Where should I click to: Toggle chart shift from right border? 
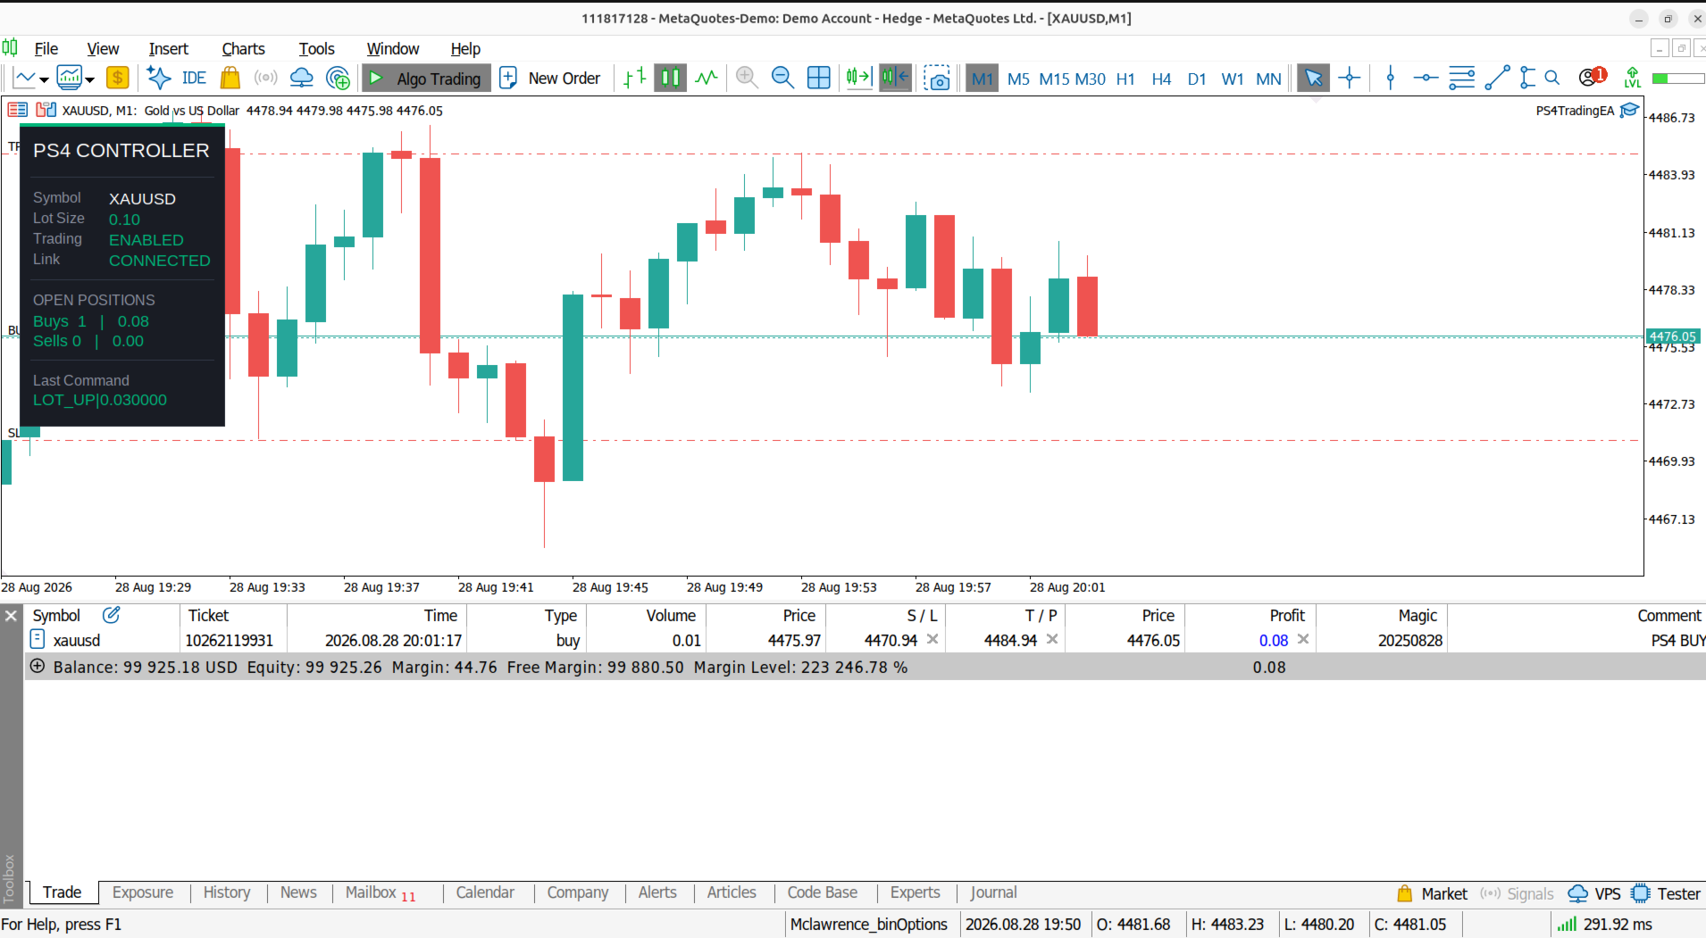(895, 79)
